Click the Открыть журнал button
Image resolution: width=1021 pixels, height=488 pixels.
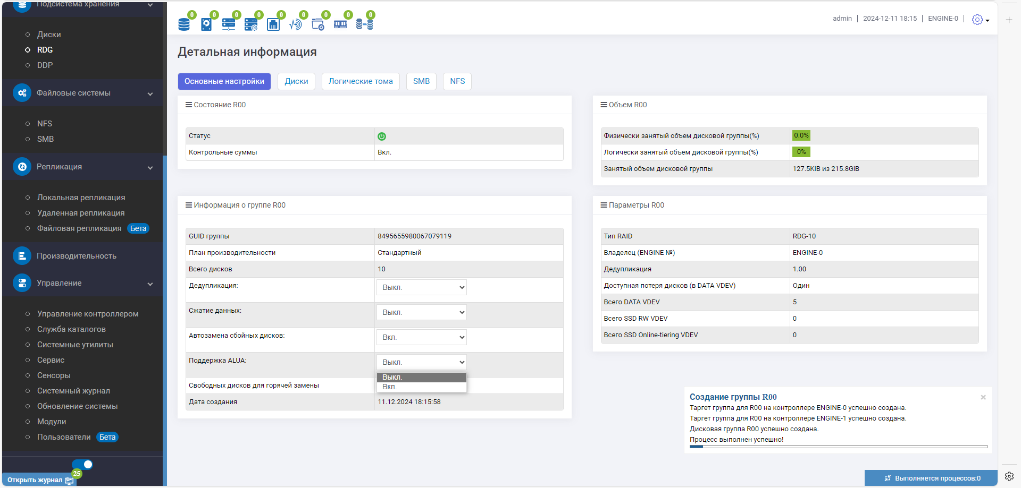click(x=39, y=480)
